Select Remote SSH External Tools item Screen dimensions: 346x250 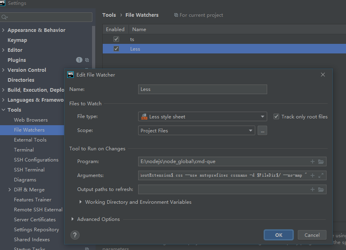(38, 210)
